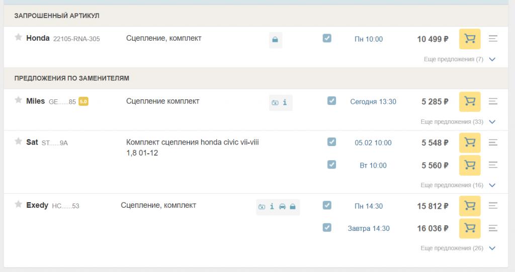
Task: Favorite the Sat clutch kit with star icon
Action: [19, 141]
